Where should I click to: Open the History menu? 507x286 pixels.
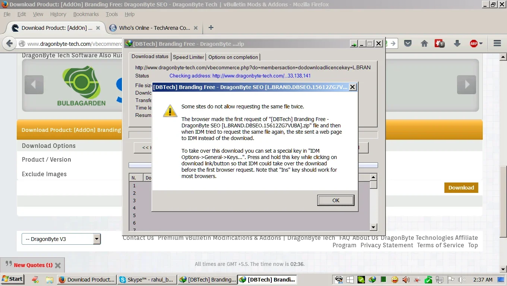(58, 14)
